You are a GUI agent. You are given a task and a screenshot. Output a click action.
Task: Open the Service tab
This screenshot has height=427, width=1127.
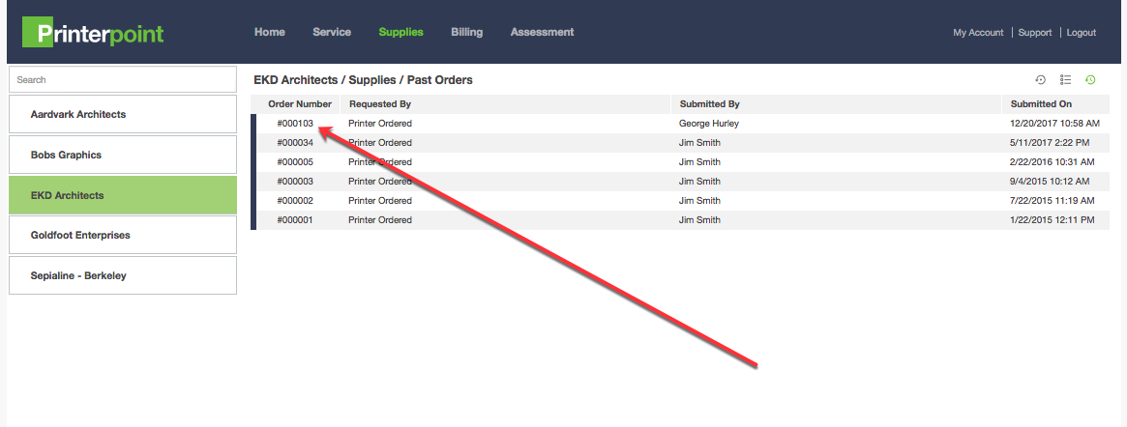tap(332, 32)
